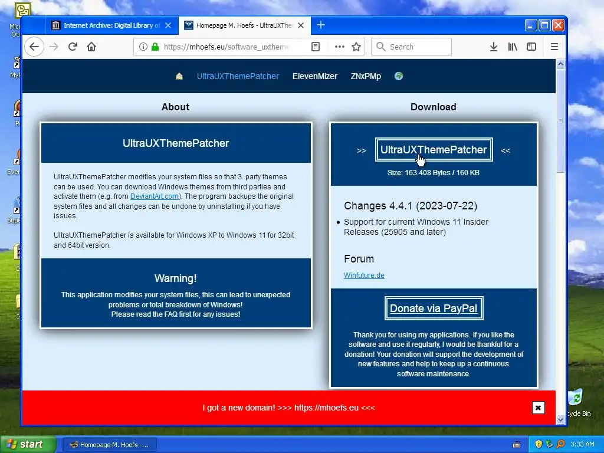
Task: Click the site home house icon
Action: pos(179,76)
